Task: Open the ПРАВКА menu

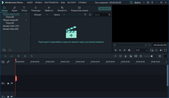Action: (39, 2)
